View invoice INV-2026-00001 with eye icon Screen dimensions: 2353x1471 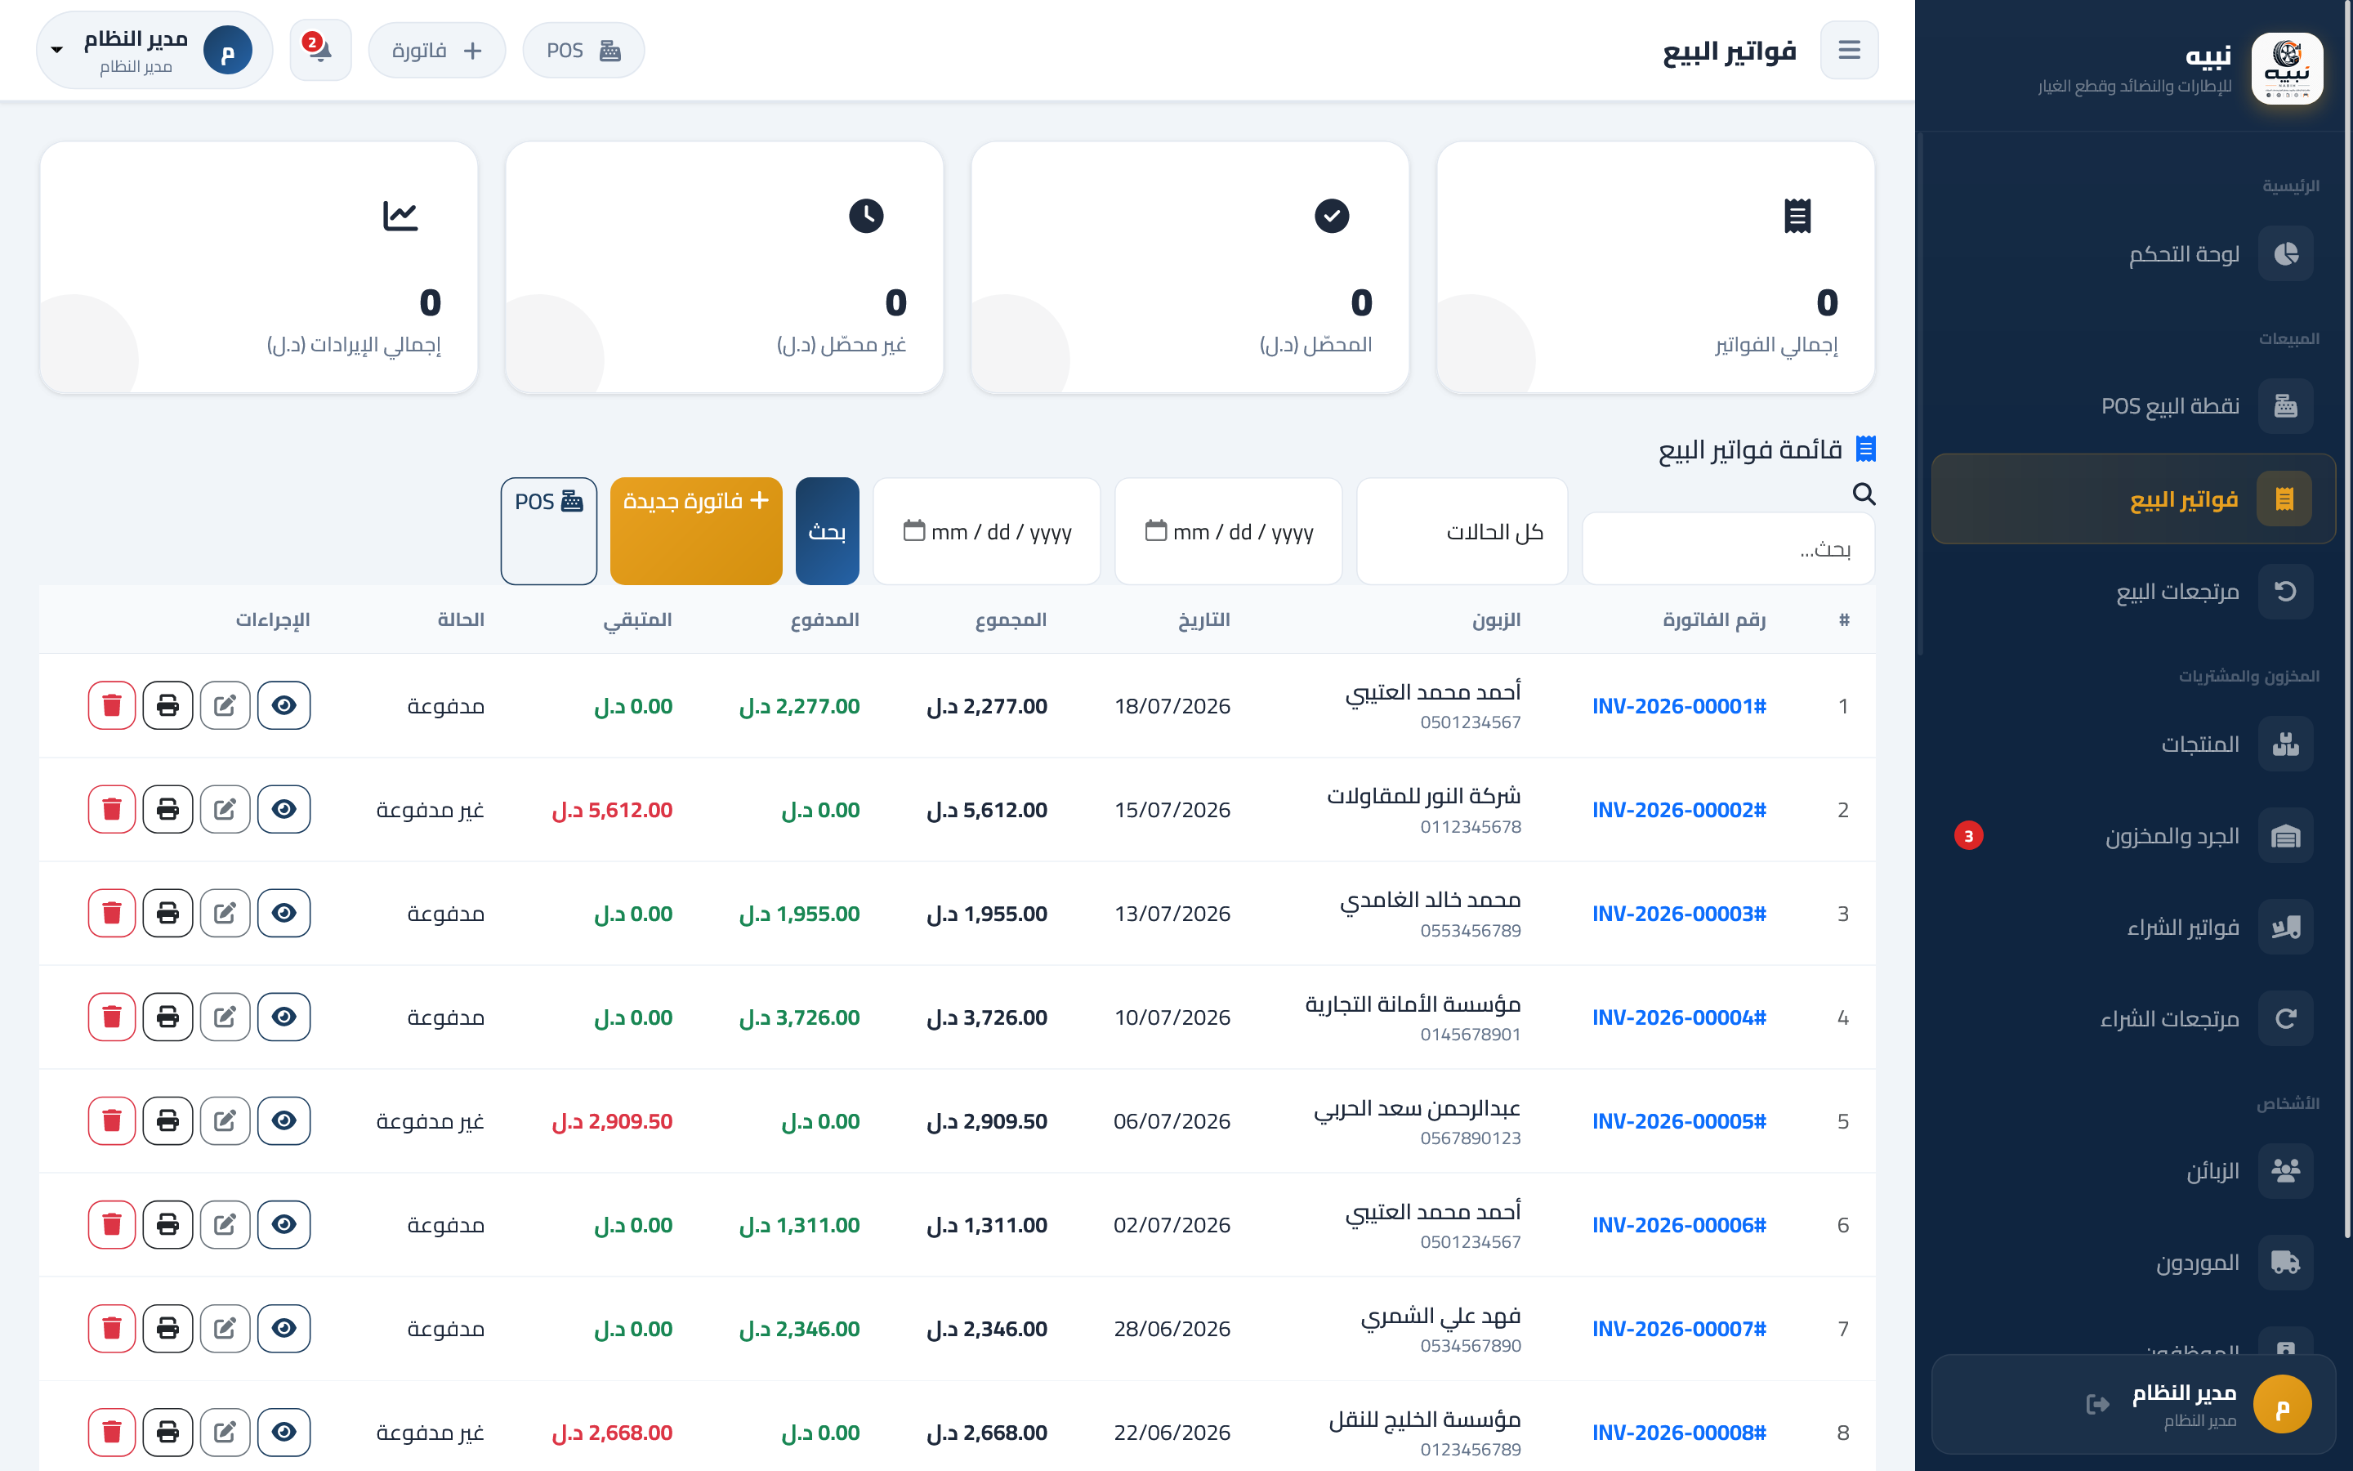point(284,705)
